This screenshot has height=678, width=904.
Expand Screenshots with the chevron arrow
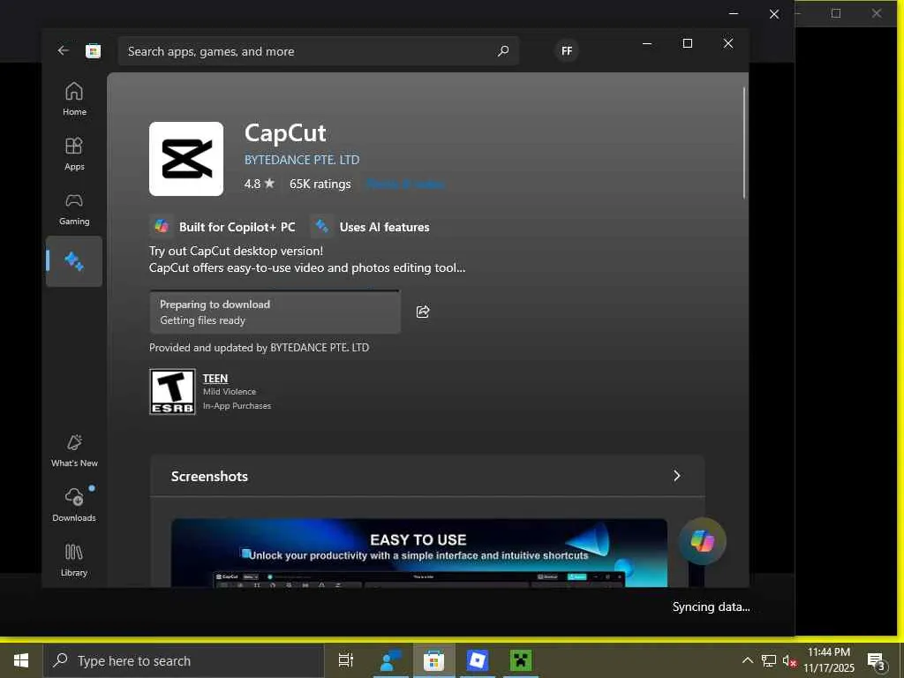coord(677,476)
